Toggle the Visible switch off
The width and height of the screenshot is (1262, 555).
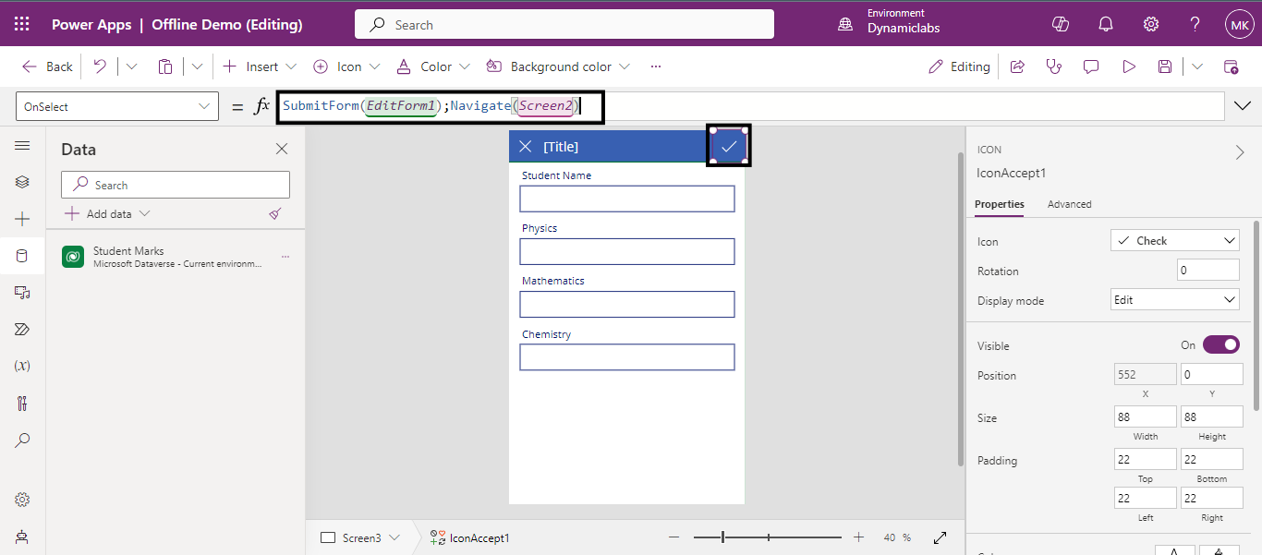1220,345
